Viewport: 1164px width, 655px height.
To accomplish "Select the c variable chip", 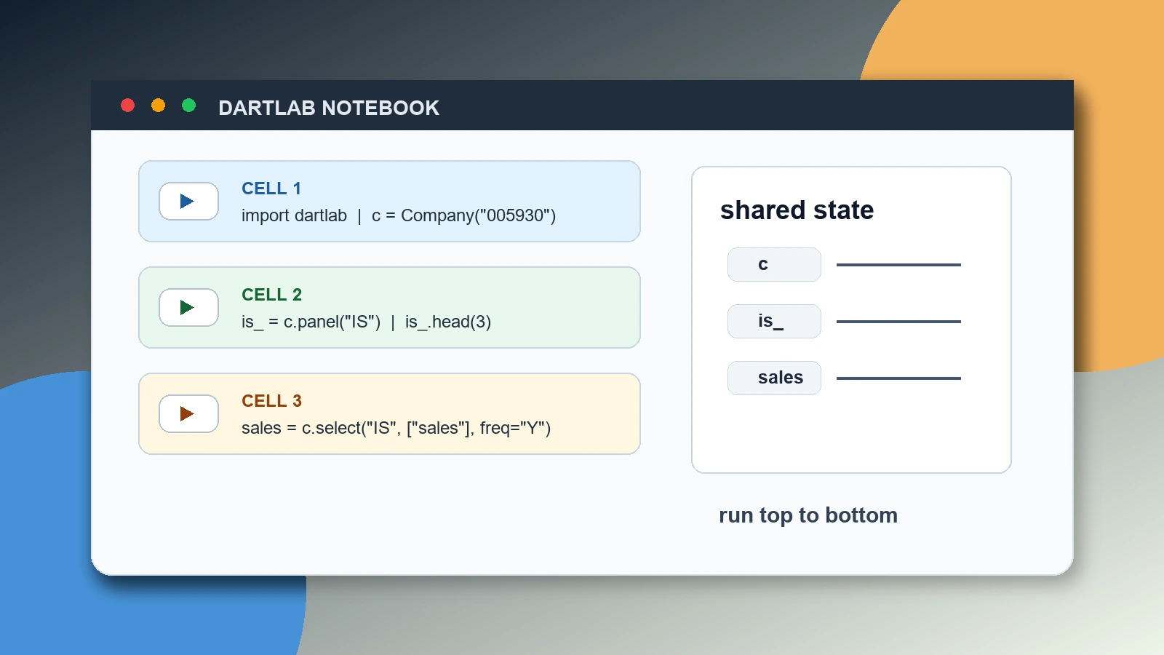I will pos(774,264).
